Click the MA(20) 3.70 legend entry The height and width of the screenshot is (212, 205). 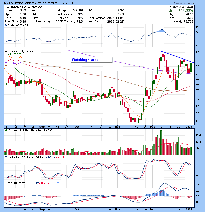13,54
